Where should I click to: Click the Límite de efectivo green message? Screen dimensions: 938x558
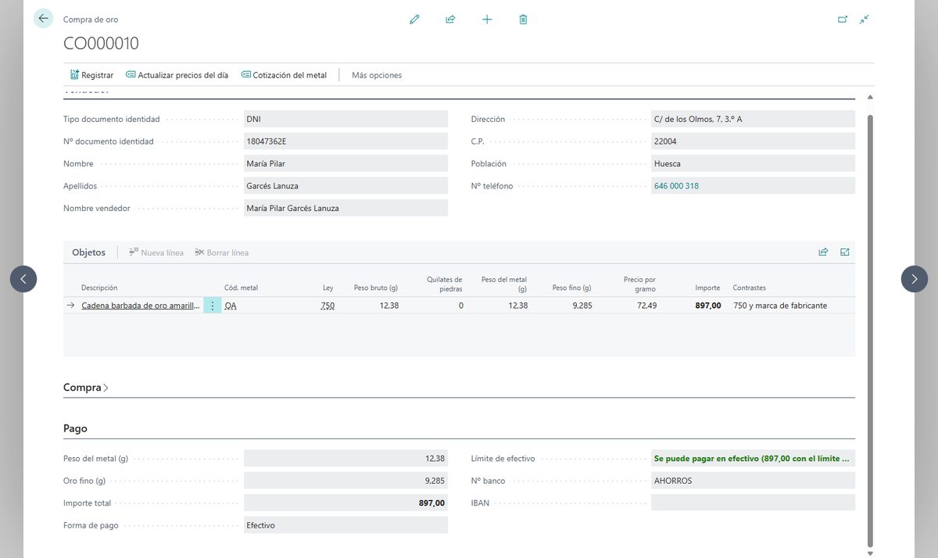point(751,459)
